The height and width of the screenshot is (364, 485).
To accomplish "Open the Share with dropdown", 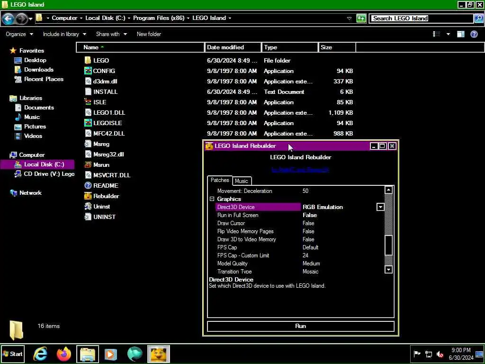I will pos(111,34).
